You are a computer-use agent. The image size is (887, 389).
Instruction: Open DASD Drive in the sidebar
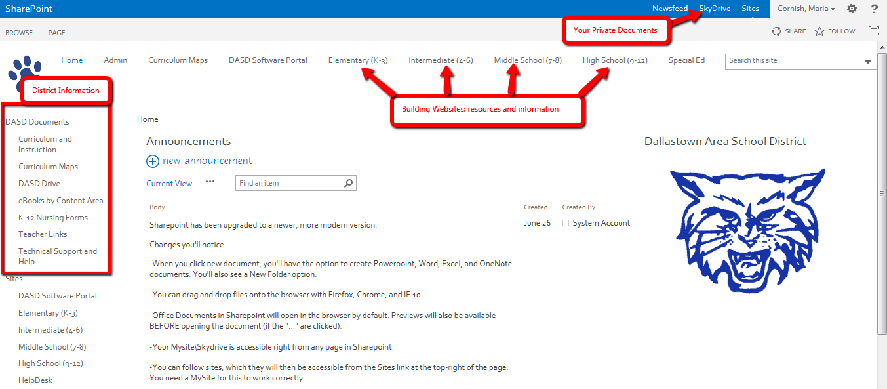[39, 184]
